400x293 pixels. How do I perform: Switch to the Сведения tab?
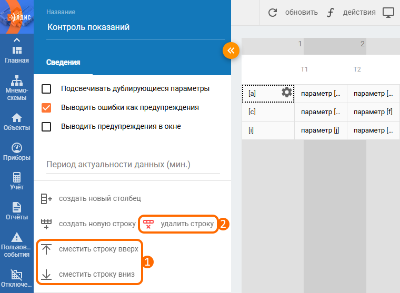click(63, 63)
